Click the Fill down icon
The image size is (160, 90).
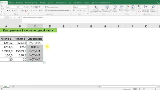click(x=139, y=9)
